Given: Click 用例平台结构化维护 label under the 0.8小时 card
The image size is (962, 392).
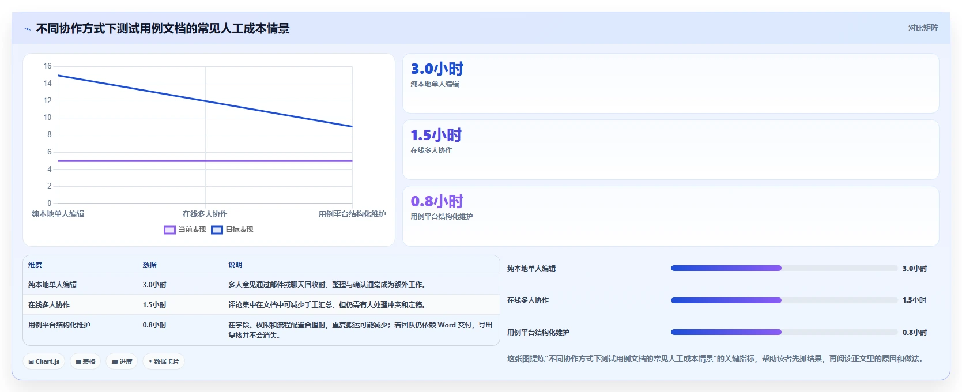Looking at the screenshot, I should (442, 217).
